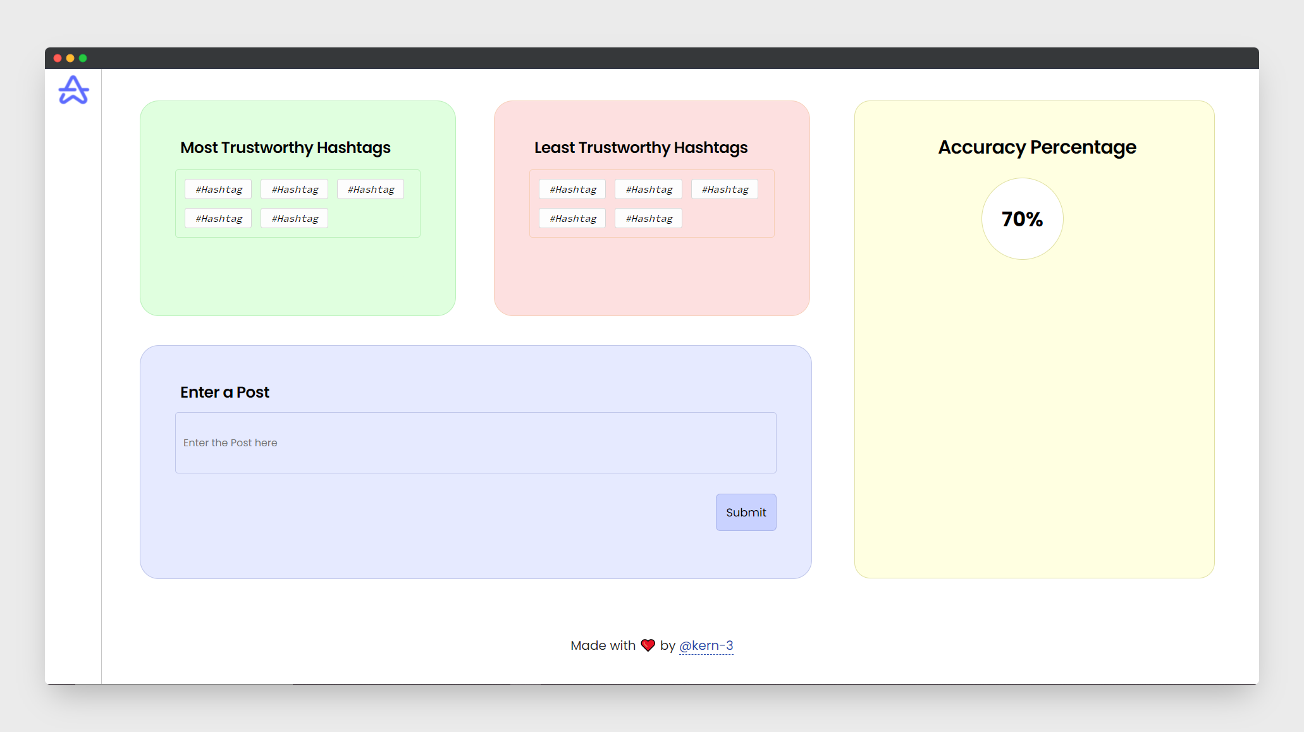This screenshot has width=1304, height=732.
Task: Click second hashtag in Most Trustworthy top row
Action: [294, 189]
